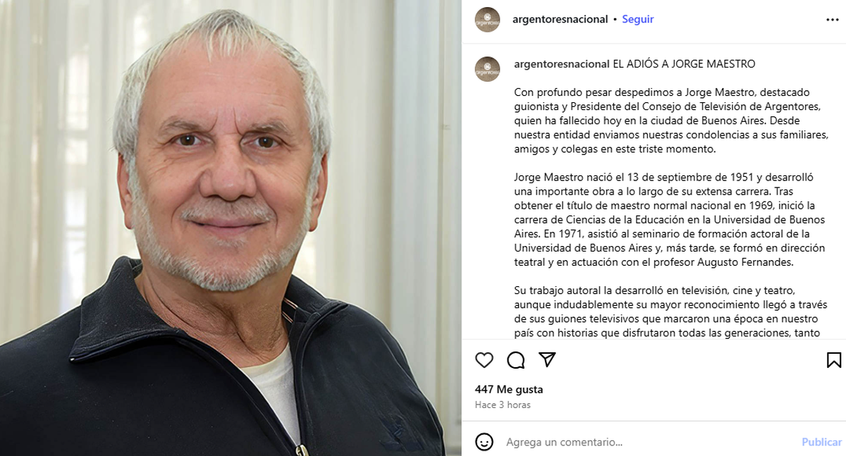Open the emoji picker smiley icon
846x456 pixels.
(x=484, y=442)
